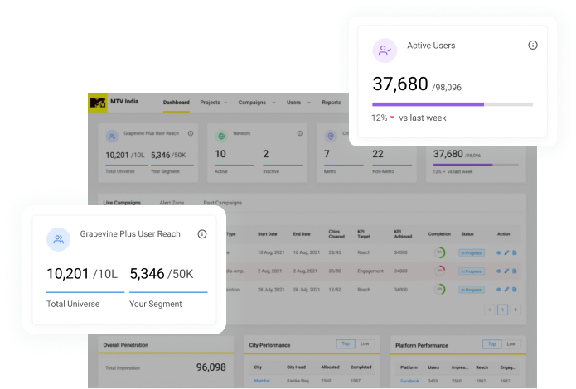Click the info icon on the small dashboard Grapevine Plus User Reach card
576x389 pixels.
[x=191, y=133]
